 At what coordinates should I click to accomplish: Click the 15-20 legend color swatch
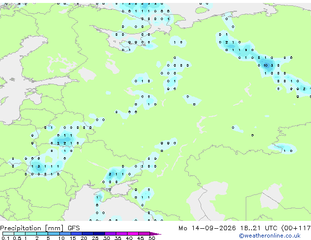pos(77,234)
